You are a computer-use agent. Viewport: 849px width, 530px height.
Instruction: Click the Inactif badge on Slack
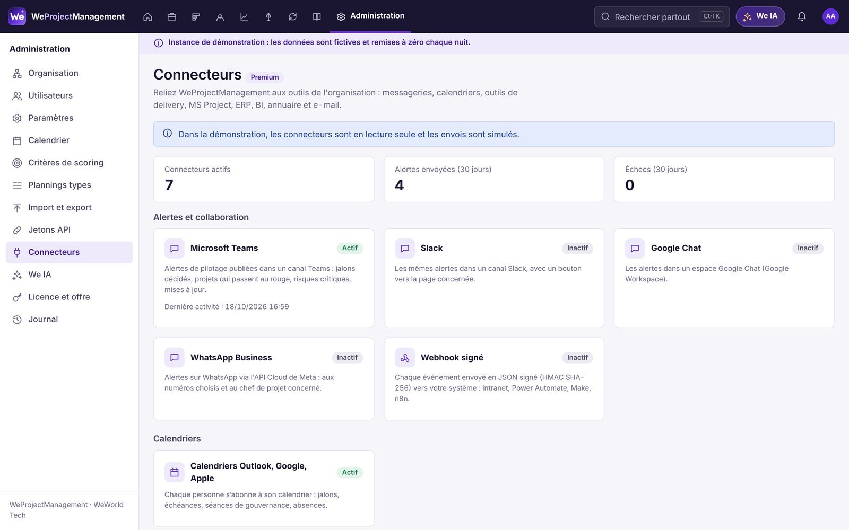click(x=577, y=248)
